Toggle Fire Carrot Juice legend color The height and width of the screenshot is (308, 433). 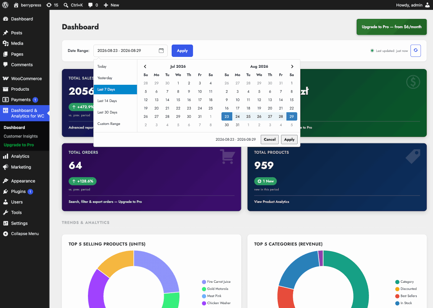[x=204, y=282]
